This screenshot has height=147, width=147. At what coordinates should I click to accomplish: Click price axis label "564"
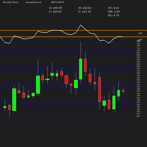[x=138, y=71]
